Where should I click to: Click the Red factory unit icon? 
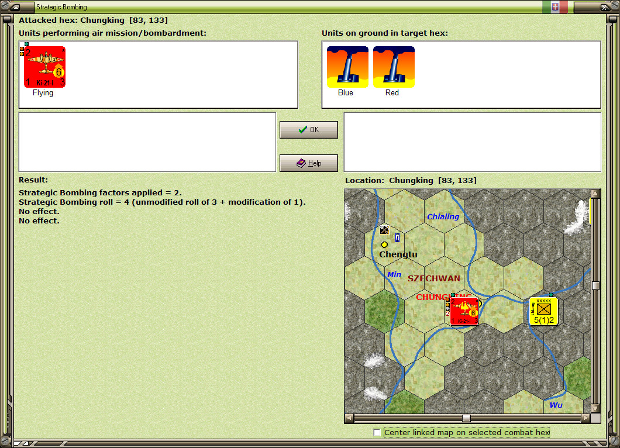tap(394, 67)
